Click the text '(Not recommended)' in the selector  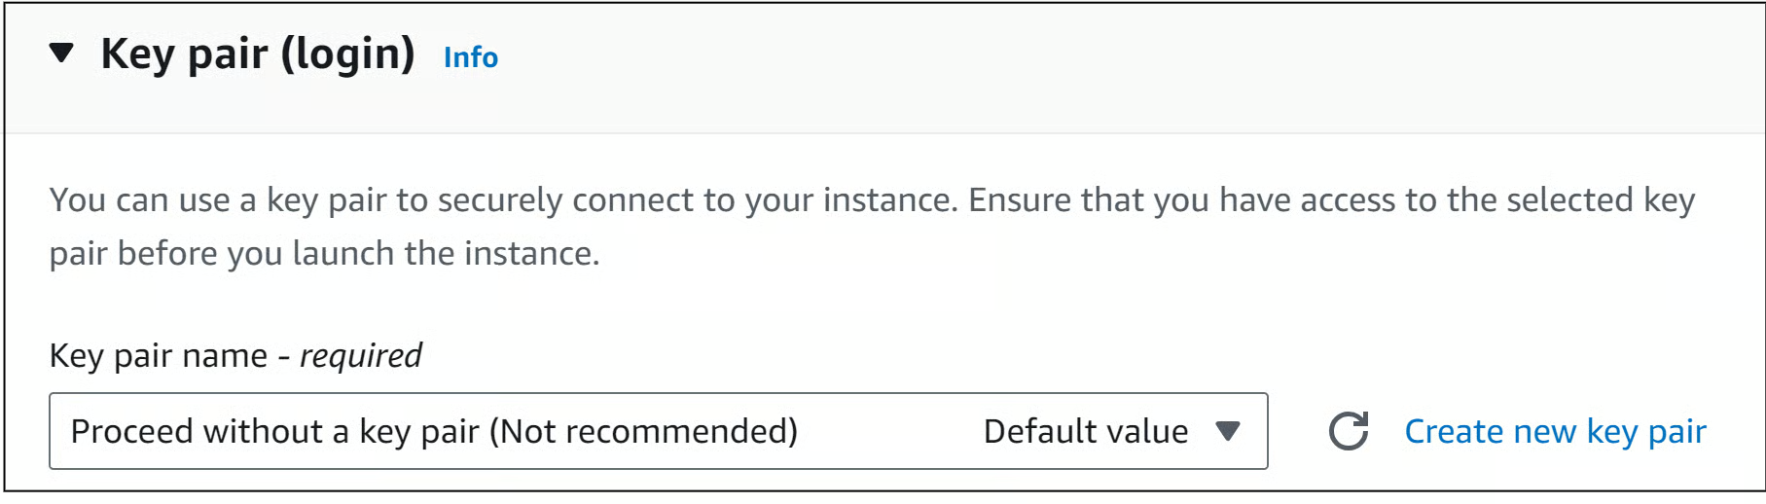click(643, 431)
